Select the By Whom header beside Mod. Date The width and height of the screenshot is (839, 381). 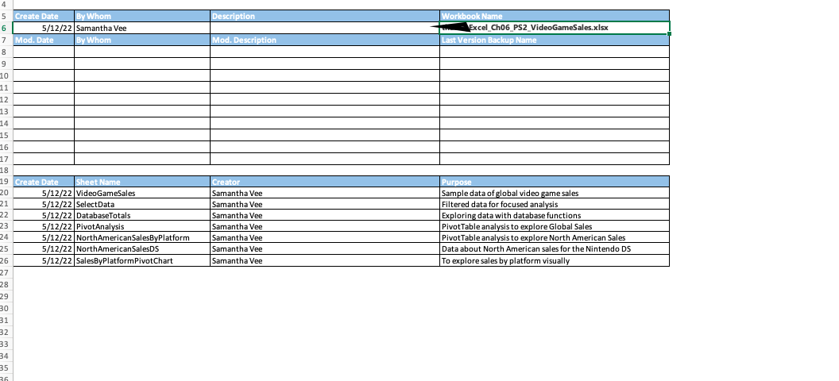pyautogui.click(x=142, y=40)
